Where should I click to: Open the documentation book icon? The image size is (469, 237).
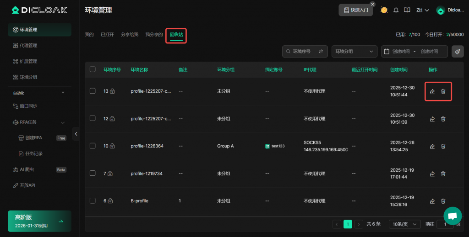407,10
